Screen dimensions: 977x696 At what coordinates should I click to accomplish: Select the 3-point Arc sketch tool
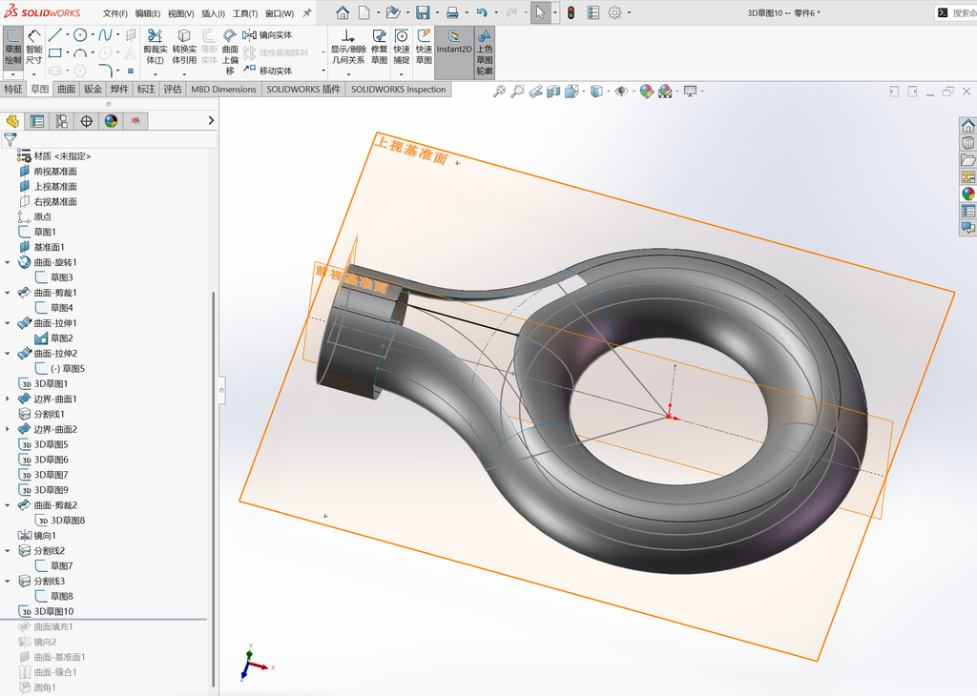point(80,53)
